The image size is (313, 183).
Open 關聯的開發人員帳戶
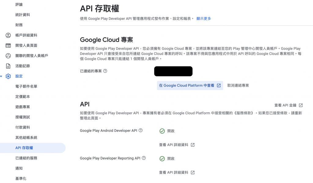[x=32, y=56]
